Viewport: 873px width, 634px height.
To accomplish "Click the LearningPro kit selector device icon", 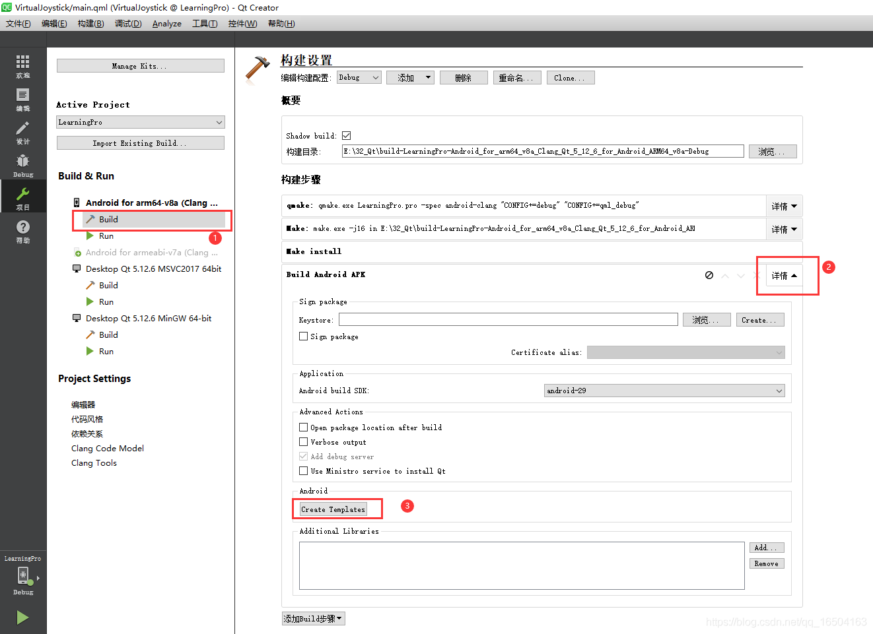I will (x=24, y=575).
